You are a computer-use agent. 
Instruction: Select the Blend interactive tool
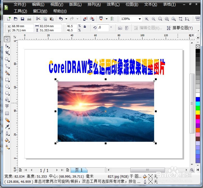(7, 120)
